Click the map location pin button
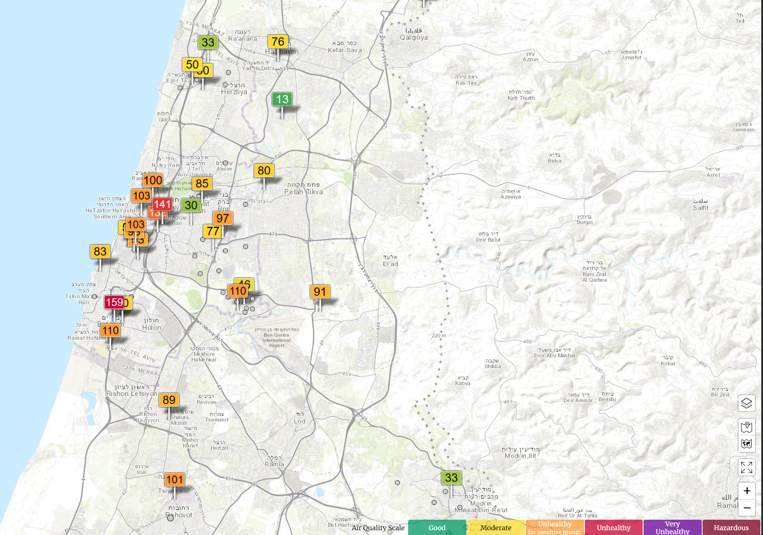763x535 pixels. tap(746, 427)
